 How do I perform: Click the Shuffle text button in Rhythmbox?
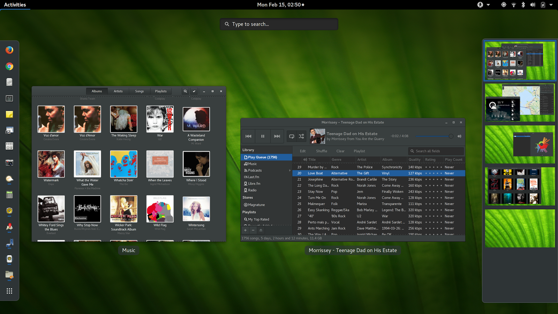click(x=322, y=151)
